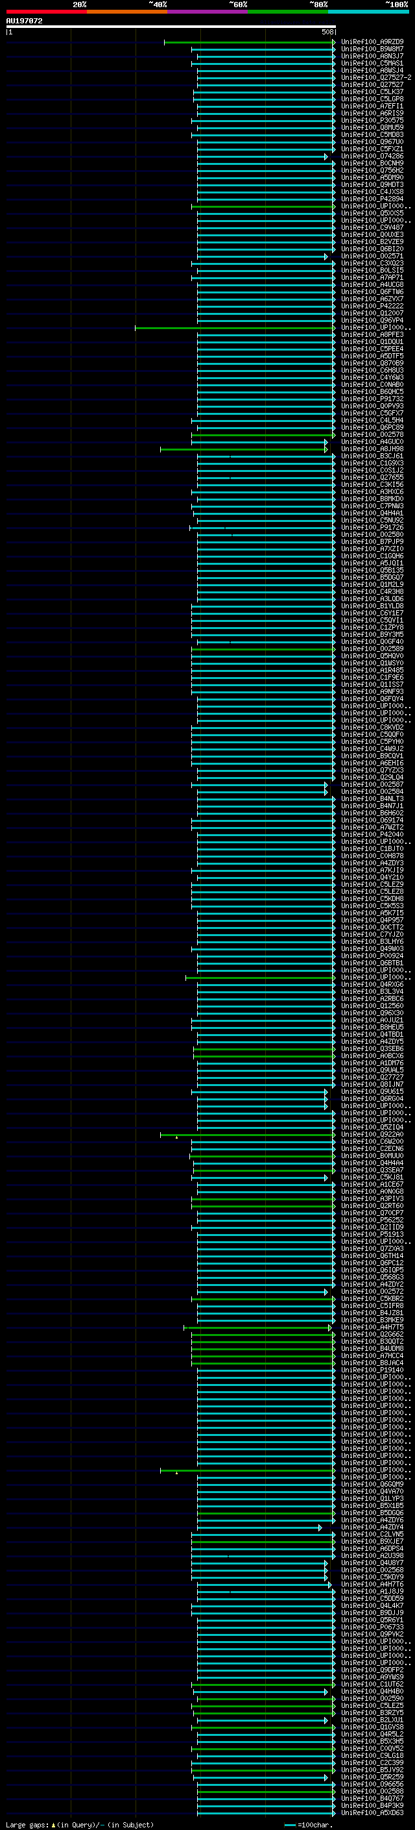
Task: Select hit label UniRef100_C1UT62
Action: (372, 1685)
